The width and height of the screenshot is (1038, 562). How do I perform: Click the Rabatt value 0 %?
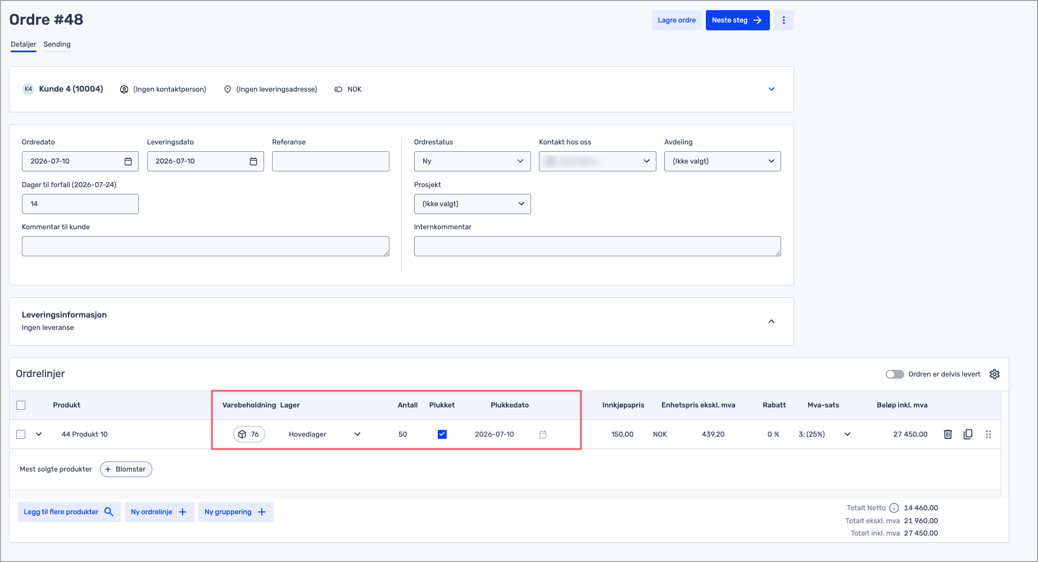click(x=773, y=434)
